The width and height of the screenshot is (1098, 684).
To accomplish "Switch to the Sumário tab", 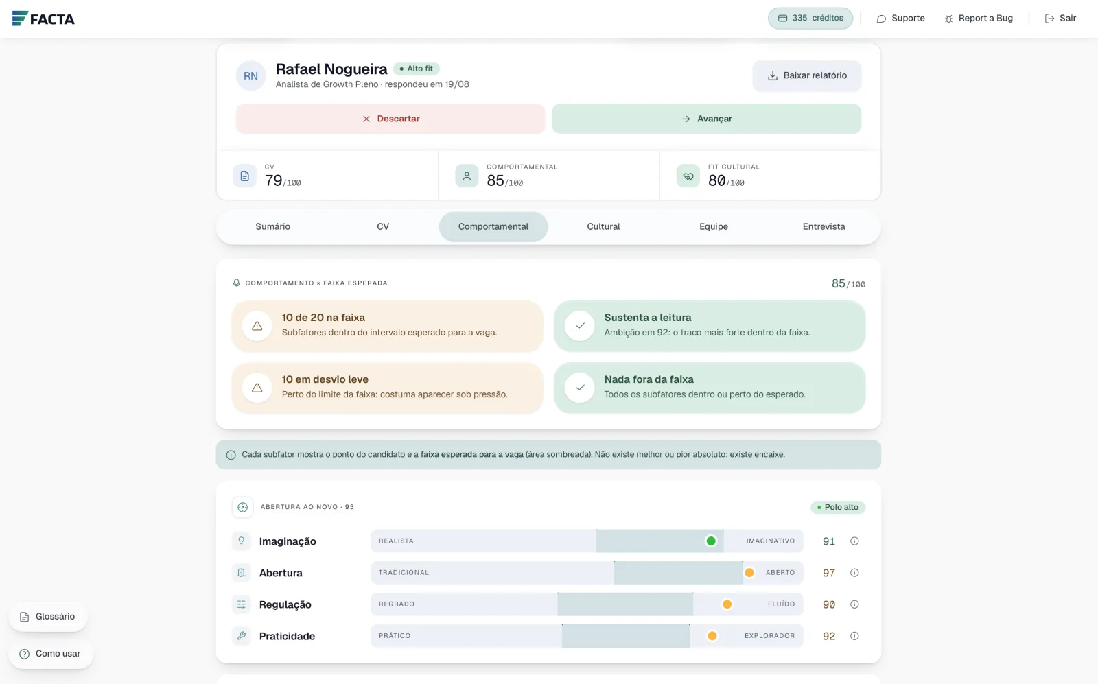I will tap(273, 227).
